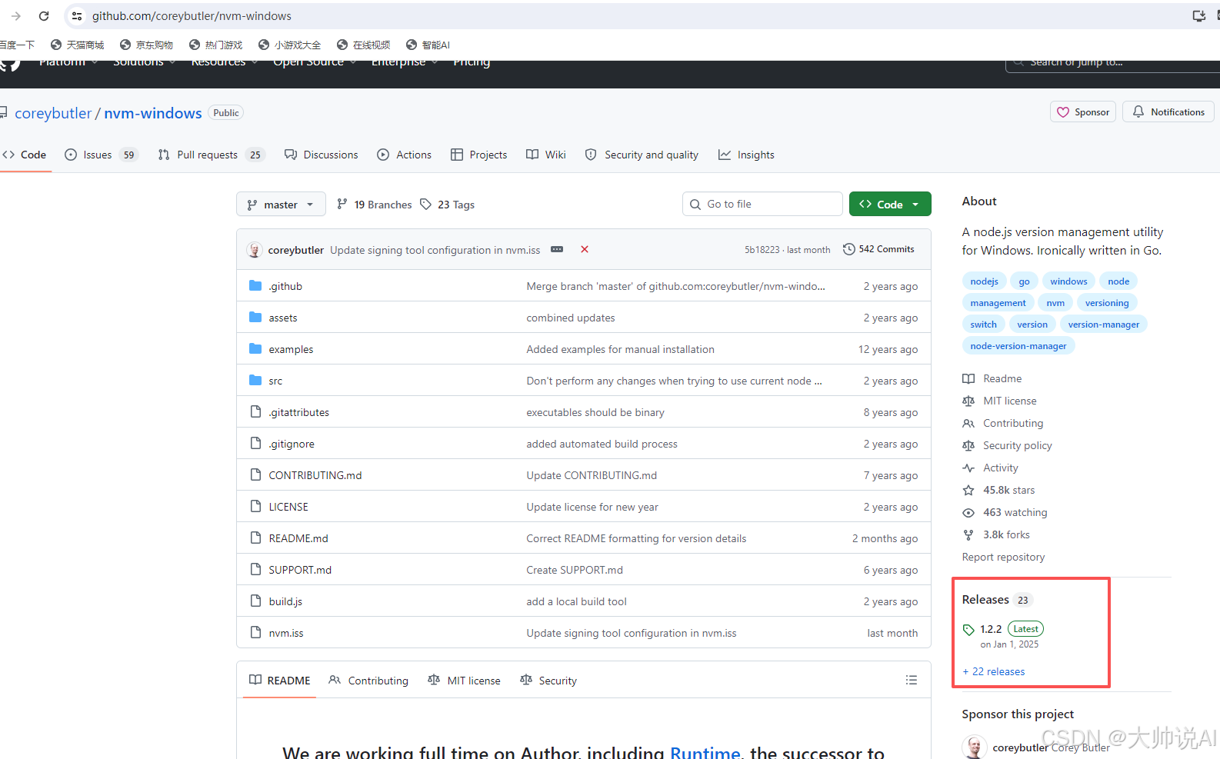Open the 在线视频 bookmark
Viewport: 1220px width, 759px height.
(x=363, y=45)
